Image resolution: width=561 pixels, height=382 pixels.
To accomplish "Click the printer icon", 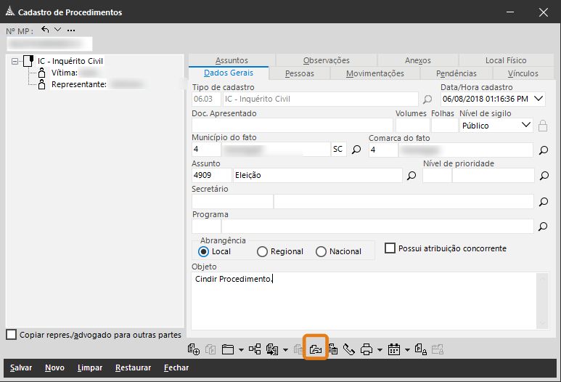I will click(x=367, y=349).
